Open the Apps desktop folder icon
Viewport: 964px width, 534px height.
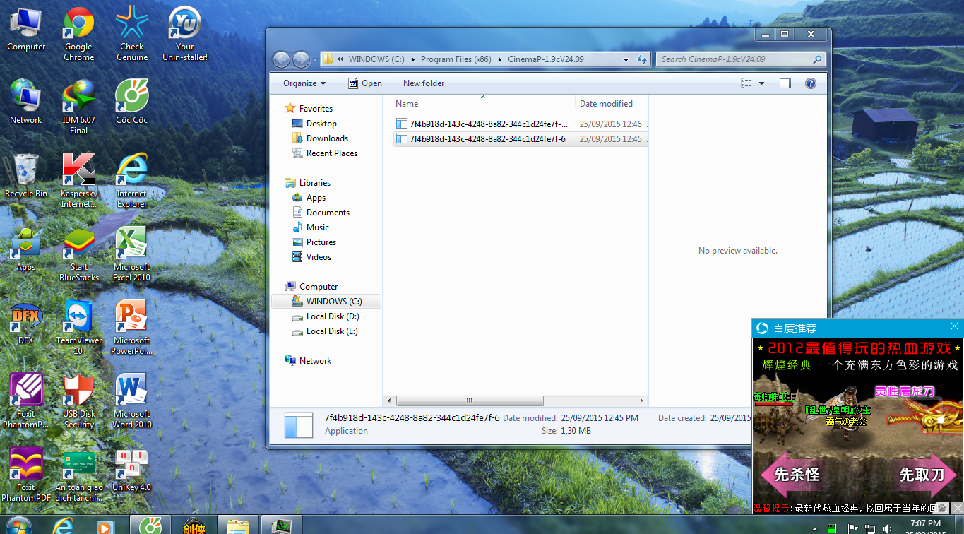pos(26,249)
